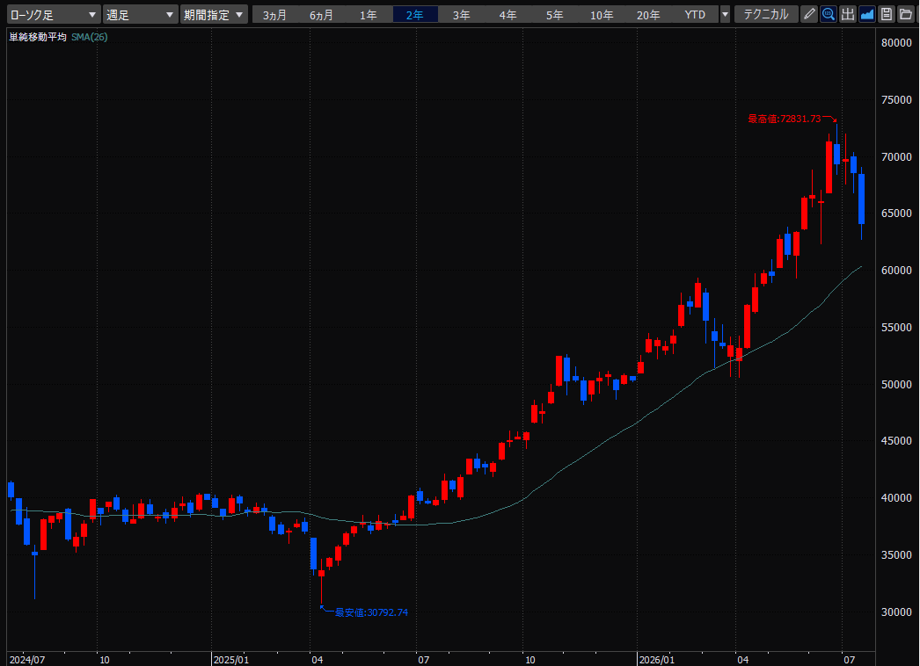Click the 45000 price axis label
Image resolution: width=920 pixels, height=666 pixels.
coord(896,441)
